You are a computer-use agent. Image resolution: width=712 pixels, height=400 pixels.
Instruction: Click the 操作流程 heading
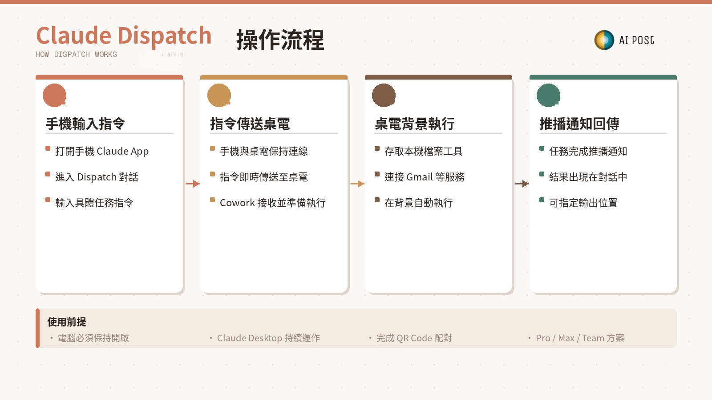(280, 40)
